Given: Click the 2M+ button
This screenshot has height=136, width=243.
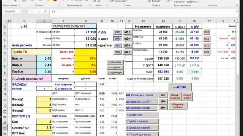Looking at the screenshot, I should point(163,108).
